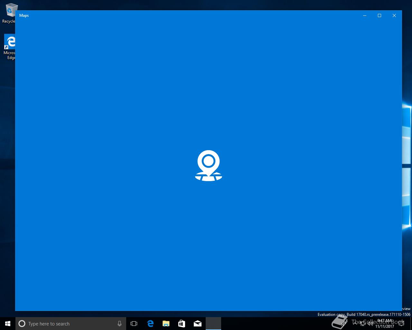This screenshot has width=412, height=330.
Task: Click the Maps pin splash logo
Action: click(209, 166)
